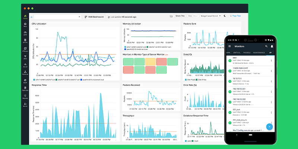Click the Database Response Time widget title
Viewport: 298px width, 149px height.
click(x=196, y=115)
